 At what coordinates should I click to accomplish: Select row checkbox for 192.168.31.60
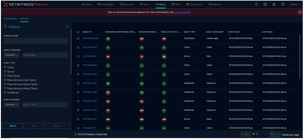point(78,56)
